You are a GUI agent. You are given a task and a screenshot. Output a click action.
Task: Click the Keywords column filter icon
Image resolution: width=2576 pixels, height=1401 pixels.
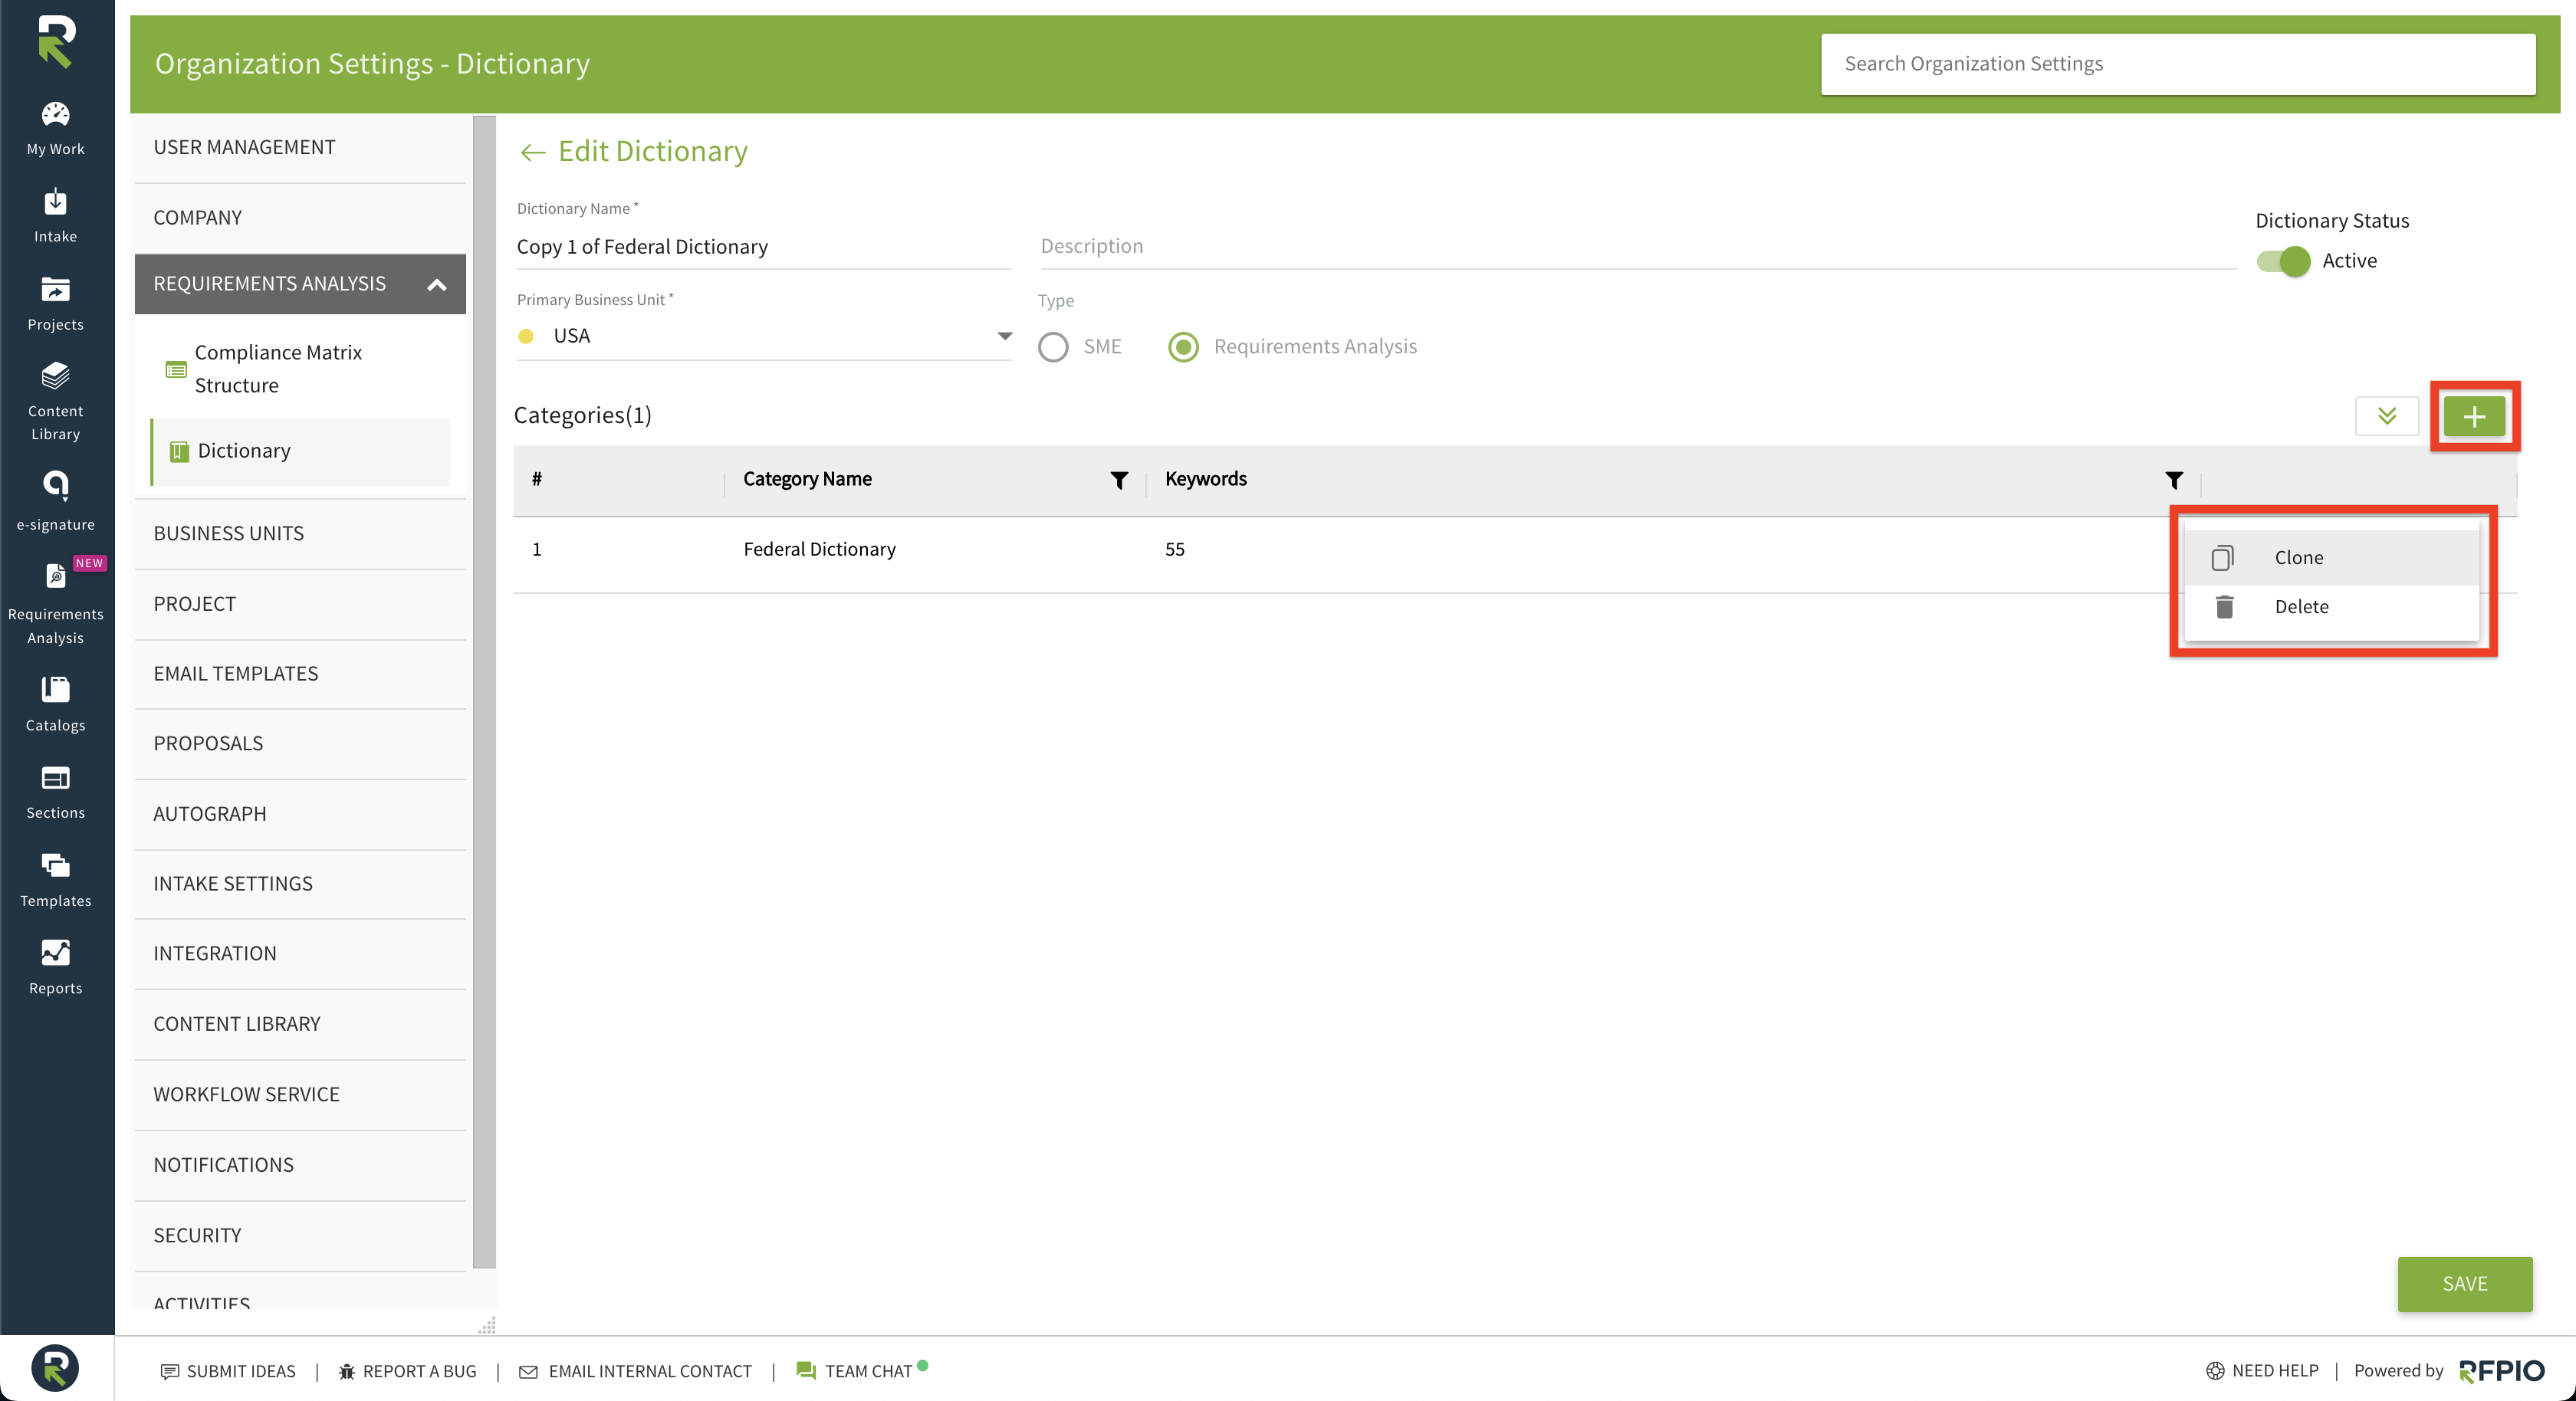(2173, 481)
